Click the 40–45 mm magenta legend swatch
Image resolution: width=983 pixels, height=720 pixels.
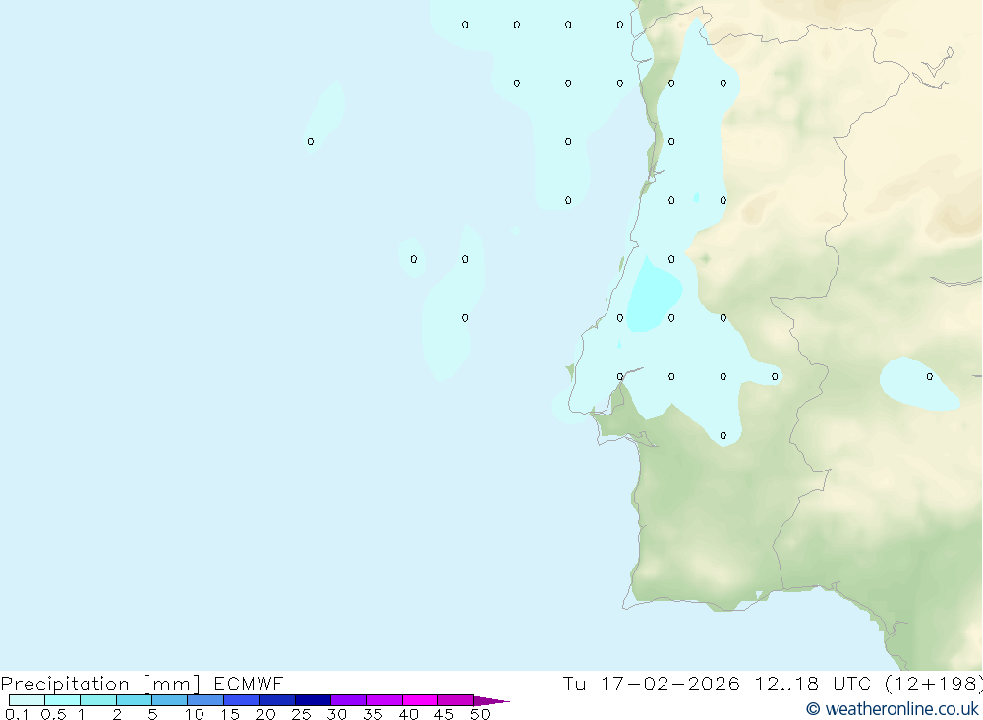tap(420, 700)
